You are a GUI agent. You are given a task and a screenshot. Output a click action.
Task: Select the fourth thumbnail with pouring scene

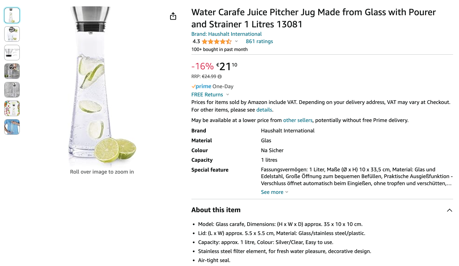point(12,71)
